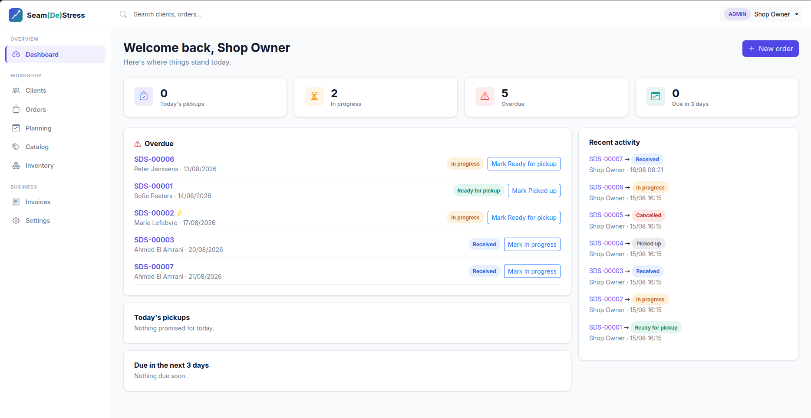Click the Overdue count card showing 5

coord(546,97)
